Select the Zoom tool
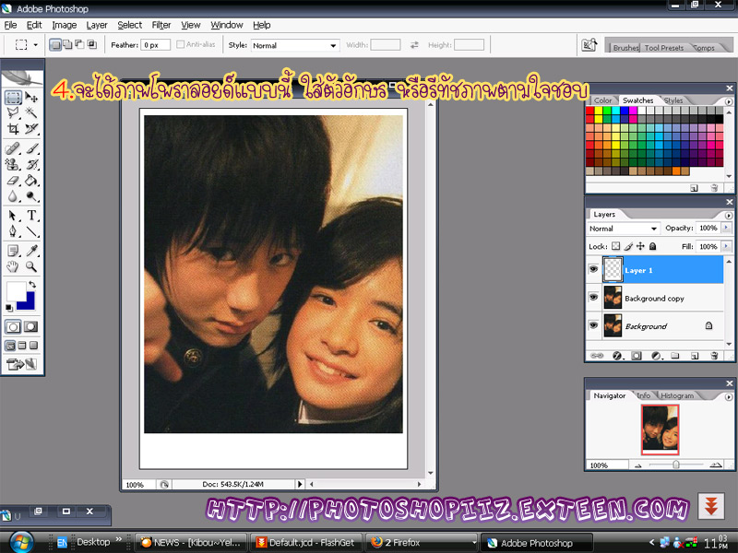This screenshot has width=738, height=553. [31, 267]
